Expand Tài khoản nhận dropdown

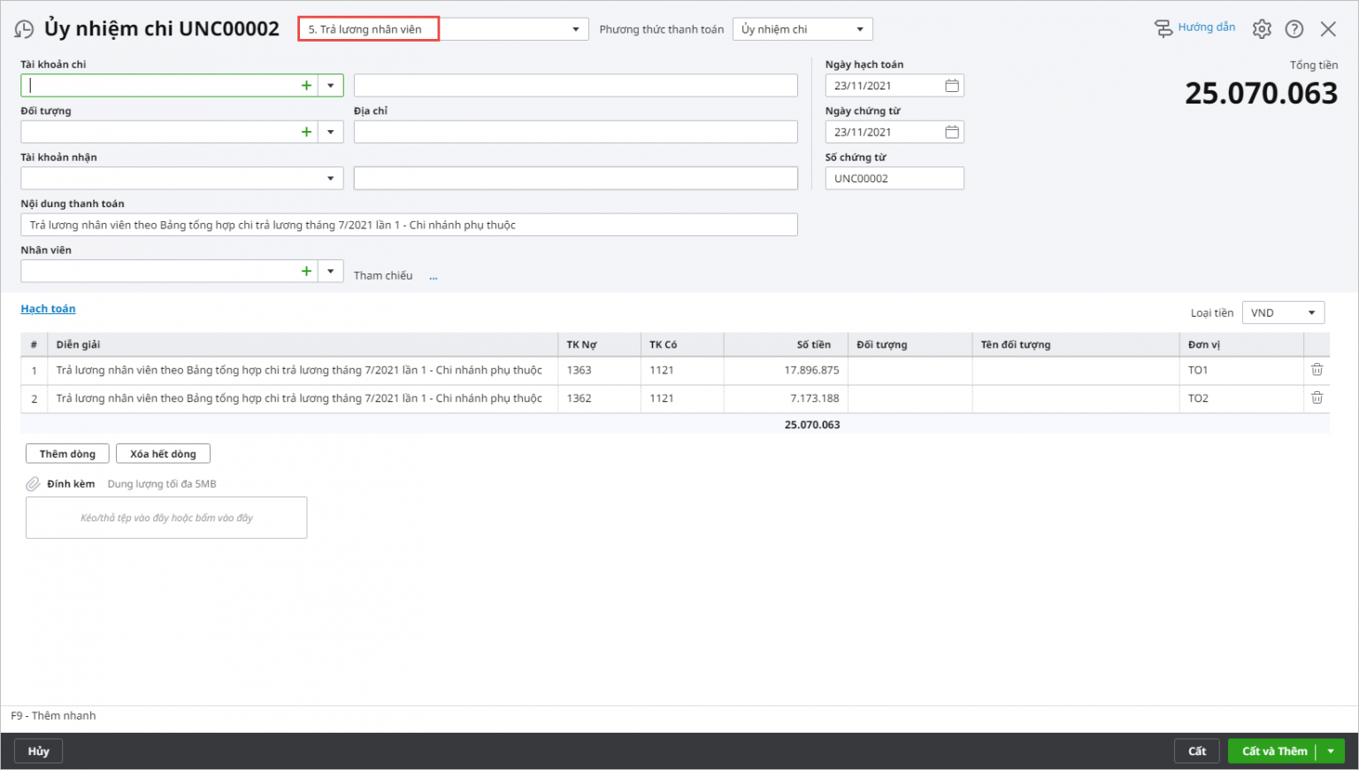(x=330, y=178)
